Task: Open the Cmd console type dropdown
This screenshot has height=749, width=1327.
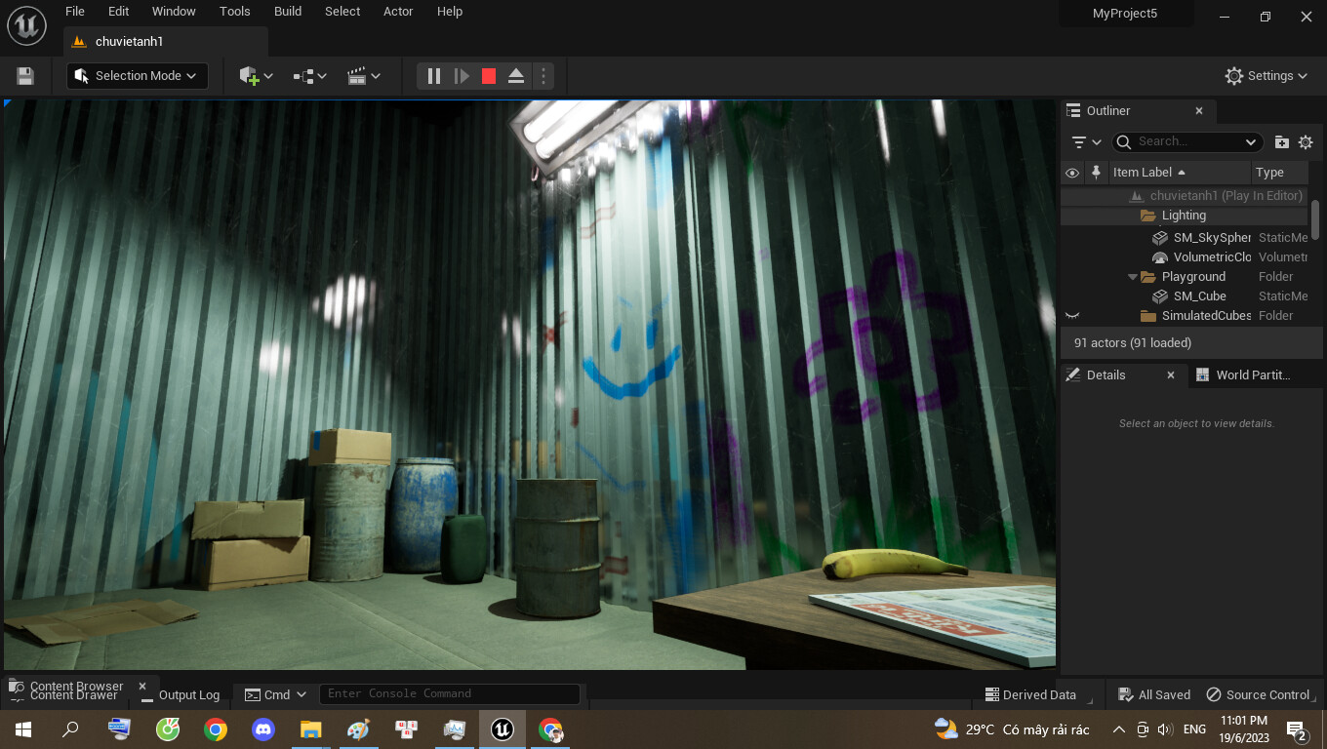Action: pyautogui.click(x=276, y=695)
